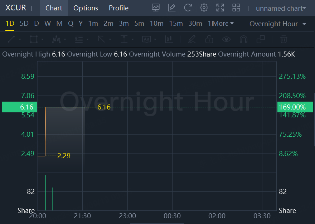This screenshot has width=315, height=224.
Task: Expand arrow tool options arrow
Action: (110, 39)
